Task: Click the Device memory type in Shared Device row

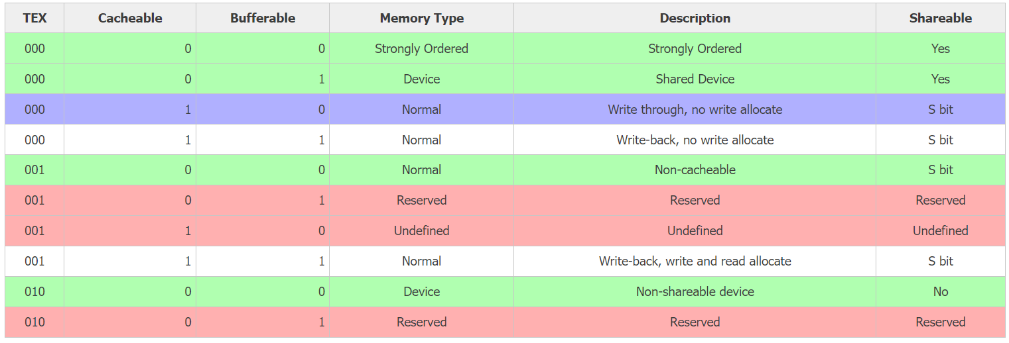Action: [422, 79]
